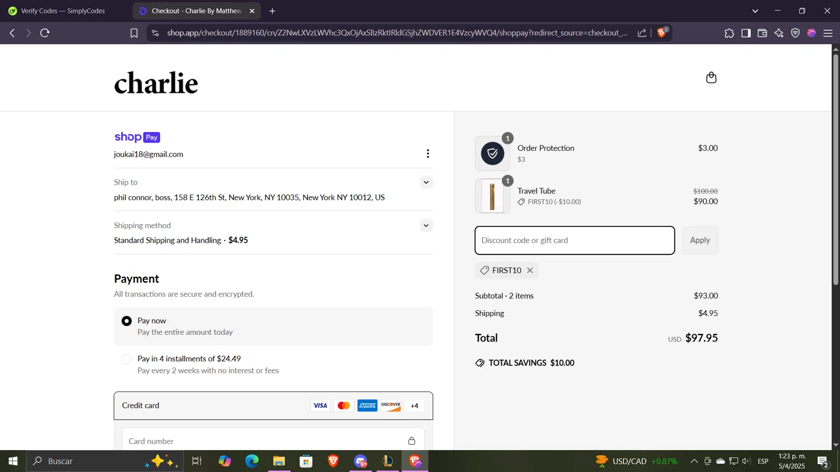Toggle the browser sidebar panel
The height and width of the screenshot is (472, 840).
(x=746, y=33)
